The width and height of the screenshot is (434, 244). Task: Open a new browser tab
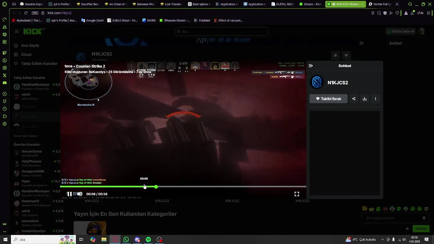pos(397,4)
